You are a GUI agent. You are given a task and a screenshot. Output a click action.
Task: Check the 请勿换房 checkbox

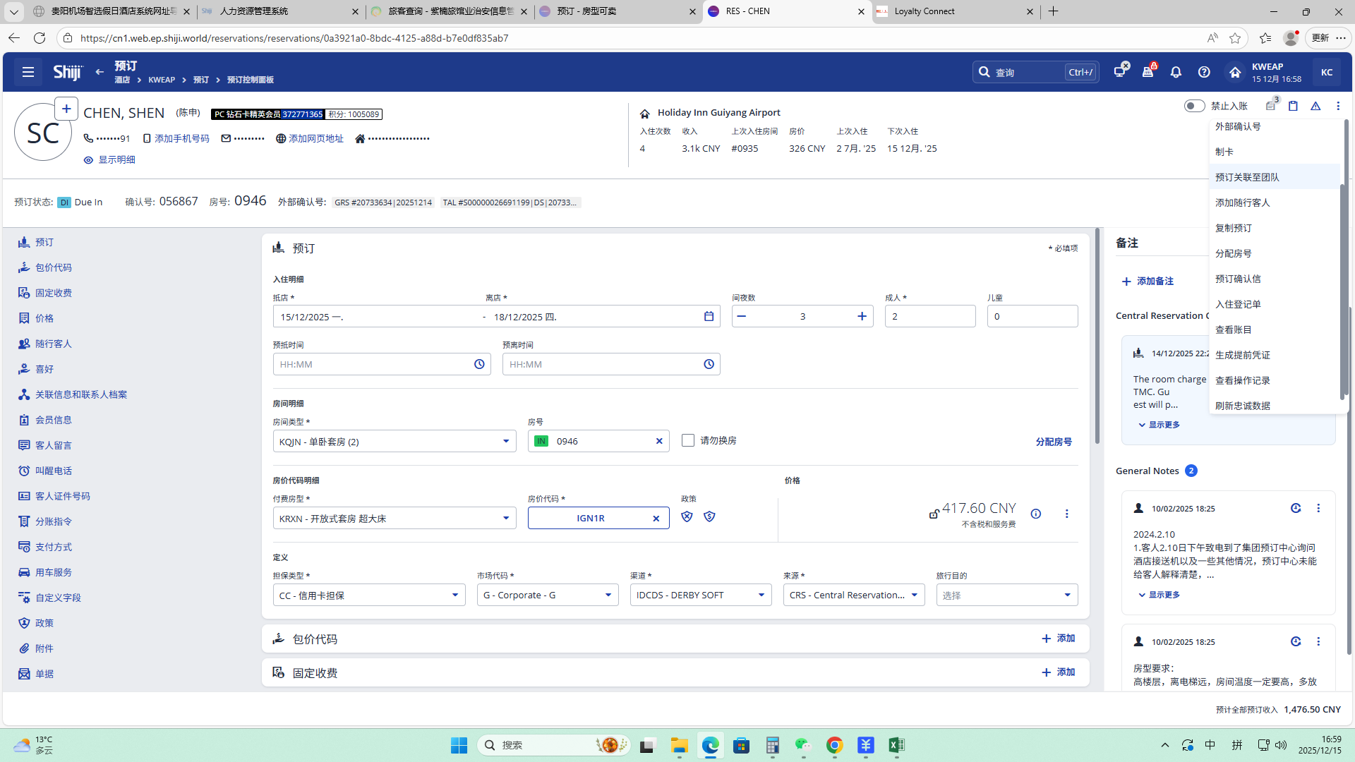pos(688,440)
